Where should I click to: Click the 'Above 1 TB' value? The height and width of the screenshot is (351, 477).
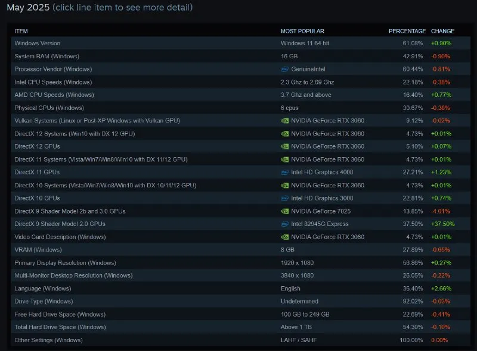click(x=296, y=327)
